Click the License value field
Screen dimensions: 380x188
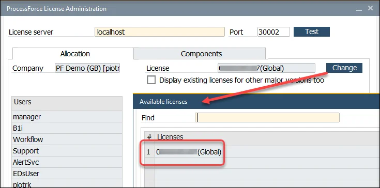(x=267, y=68)
